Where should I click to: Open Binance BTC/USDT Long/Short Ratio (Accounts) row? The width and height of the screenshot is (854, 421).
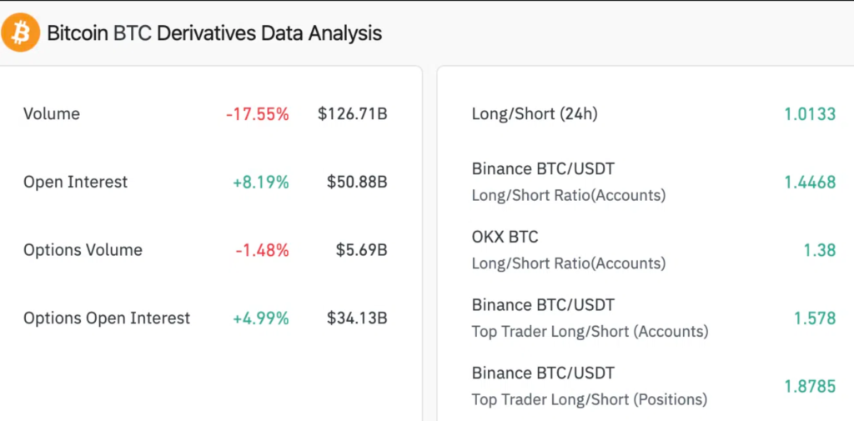pyautogui.click(x=569, y=182)
